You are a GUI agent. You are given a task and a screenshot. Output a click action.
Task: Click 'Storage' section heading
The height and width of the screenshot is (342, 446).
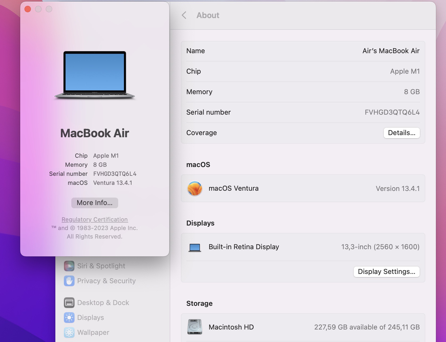[x=199, y=303]
